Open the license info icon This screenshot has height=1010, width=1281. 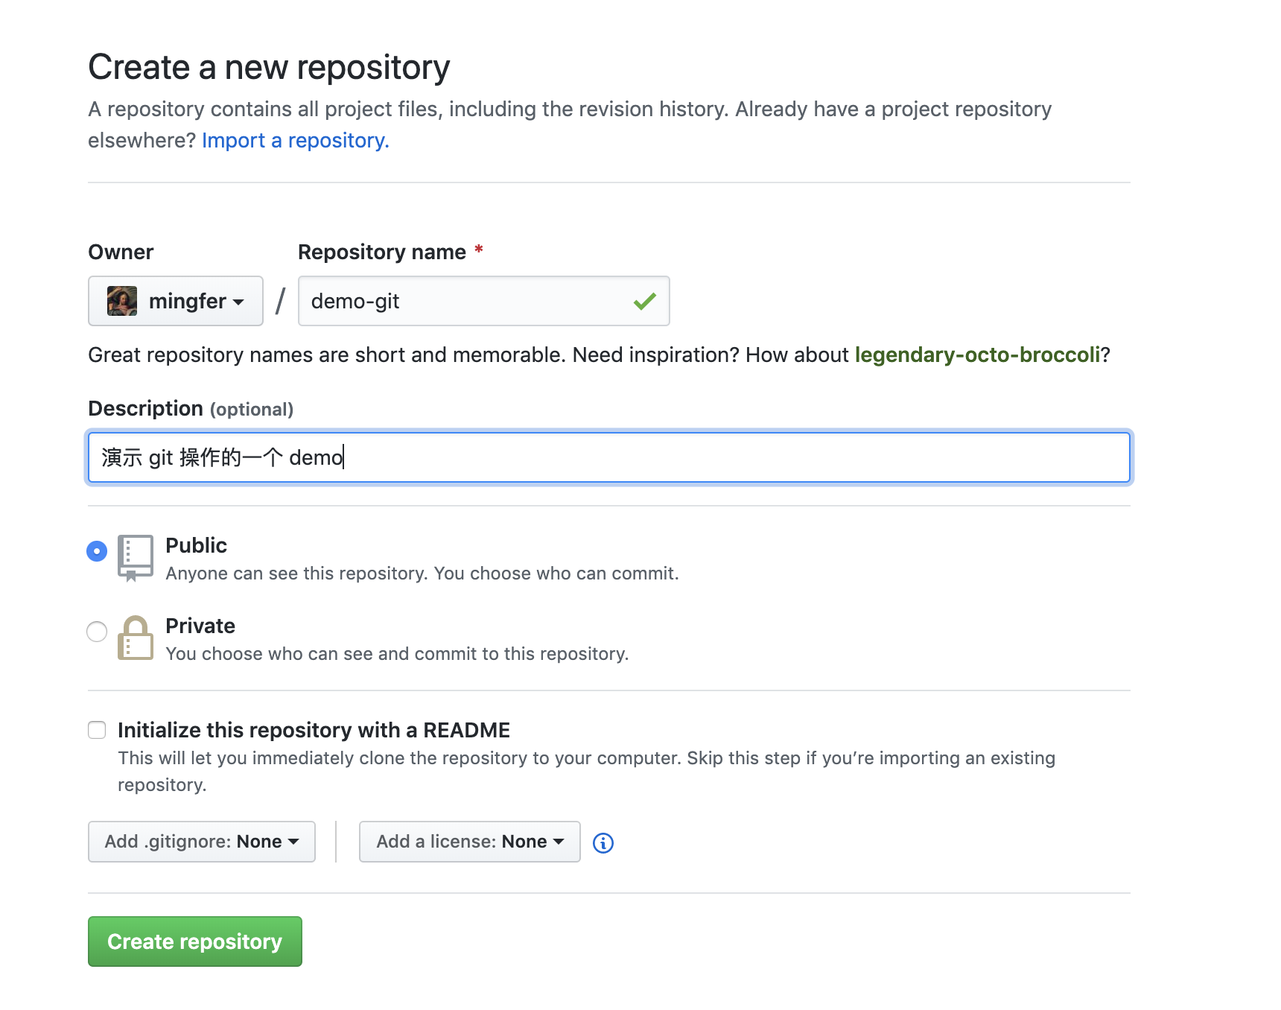[x=603, y=842]
